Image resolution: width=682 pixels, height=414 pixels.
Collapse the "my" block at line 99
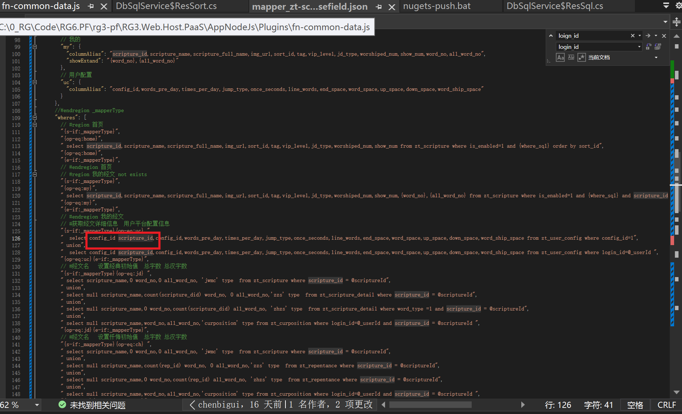tap(35, 47)
